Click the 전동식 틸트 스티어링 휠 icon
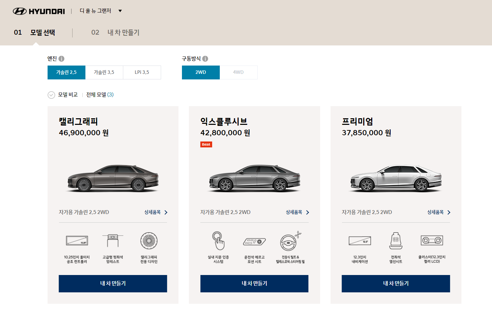This screenshot has height=309, width=492. click(290, 241)
